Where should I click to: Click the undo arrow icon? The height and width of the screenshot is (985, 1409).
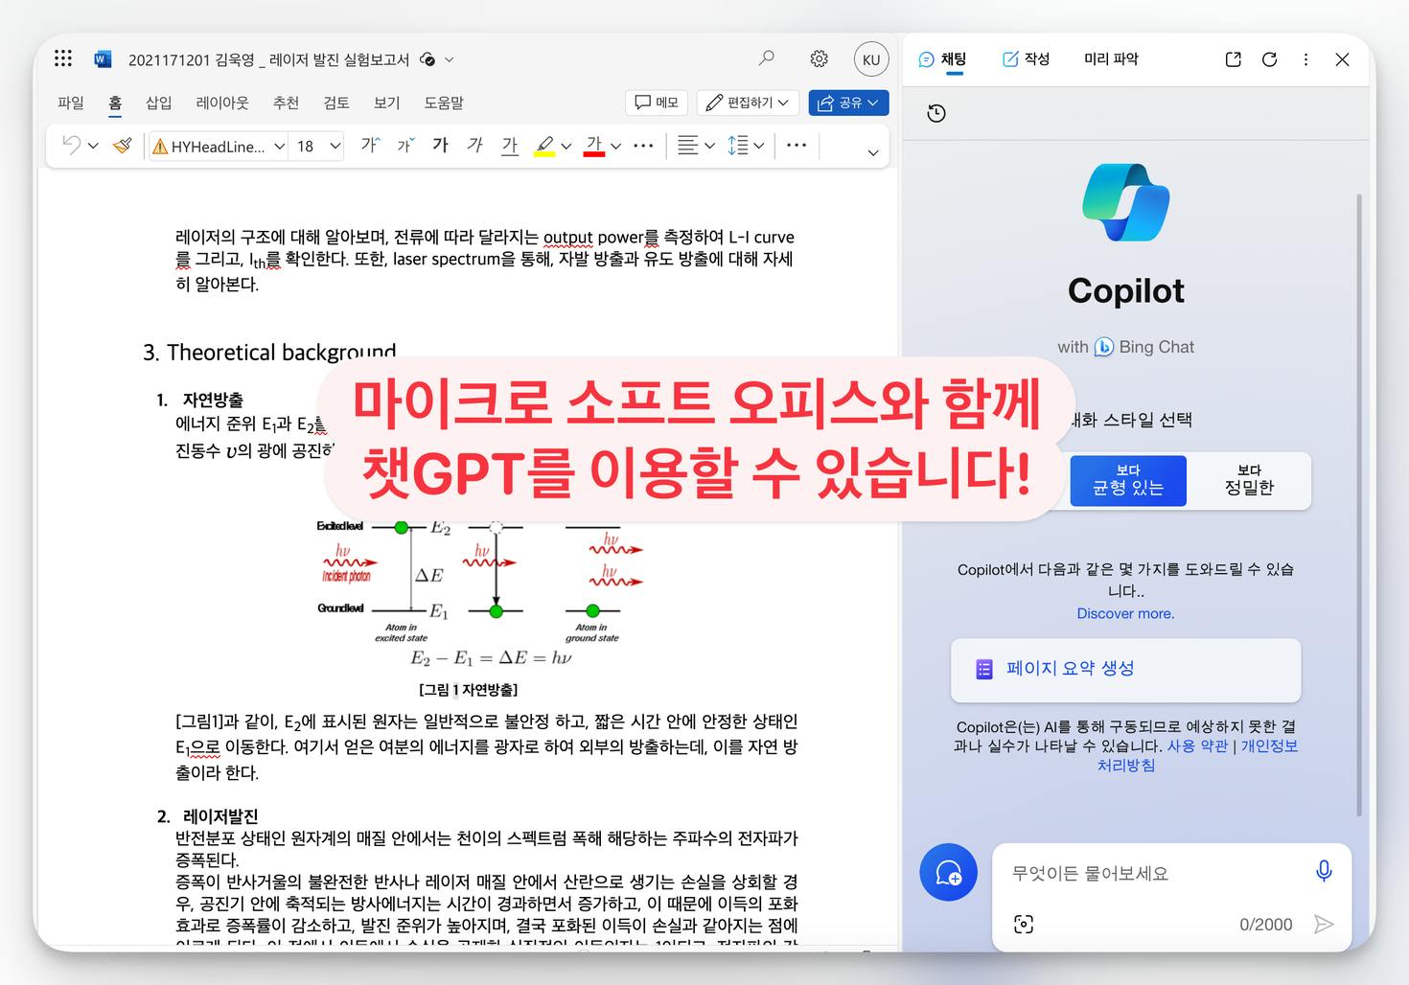pos(71,146)
